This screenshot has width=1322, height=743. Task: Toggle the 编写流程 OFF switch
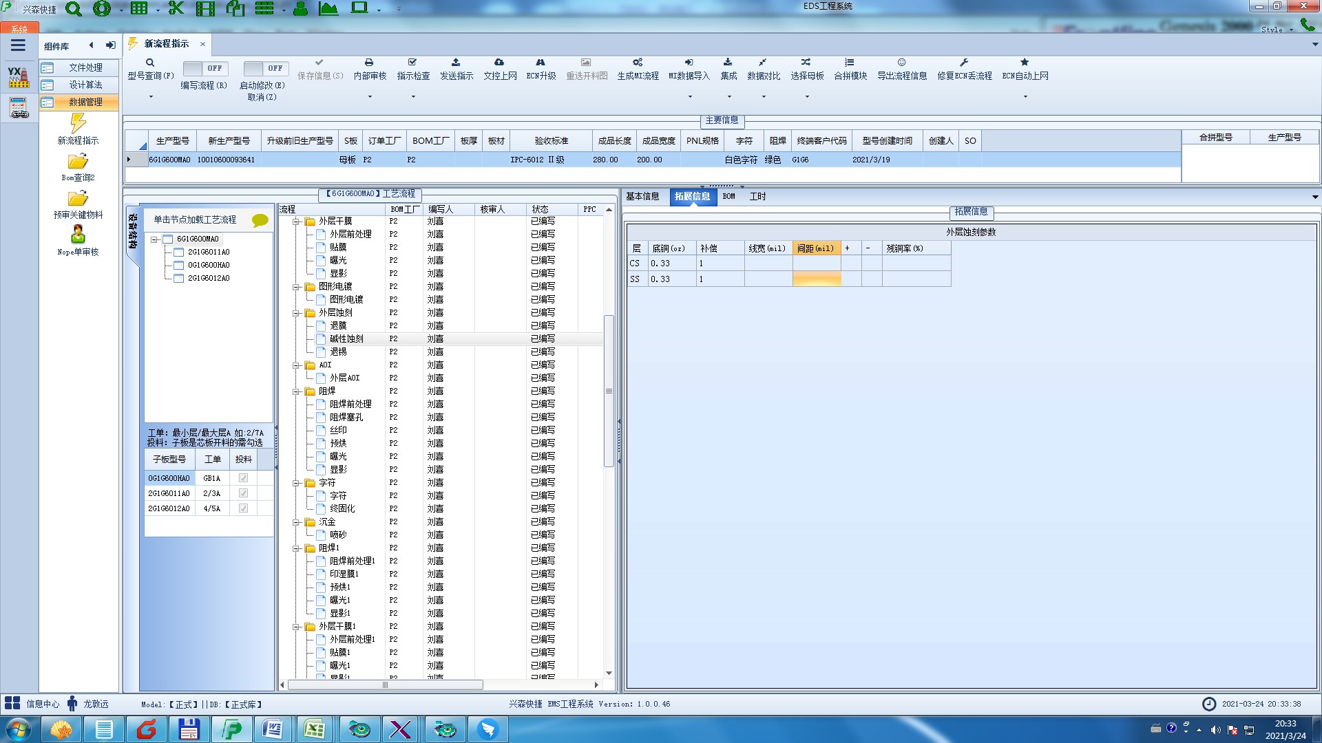203,68
